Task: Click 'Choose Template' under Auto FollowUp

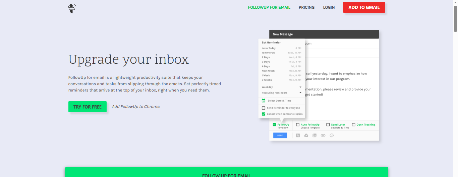Action: pyautogui.click(x=310, y=128)
